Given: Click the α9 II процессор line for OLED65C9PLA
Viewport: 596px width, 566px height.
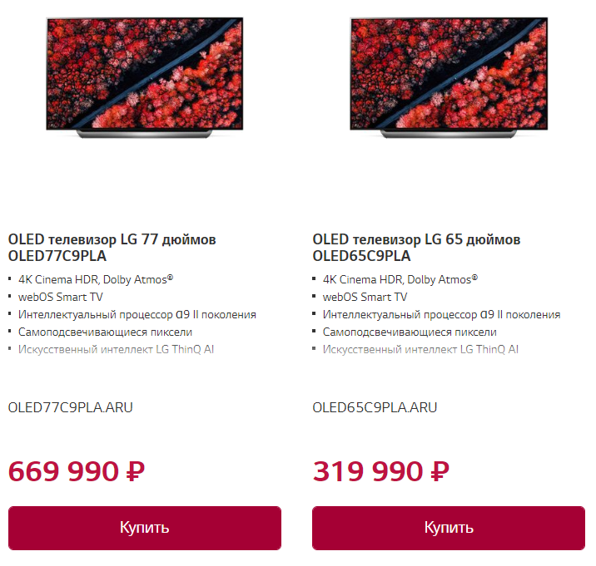Looking at the screenshot, I should click(x=442, y=314).
